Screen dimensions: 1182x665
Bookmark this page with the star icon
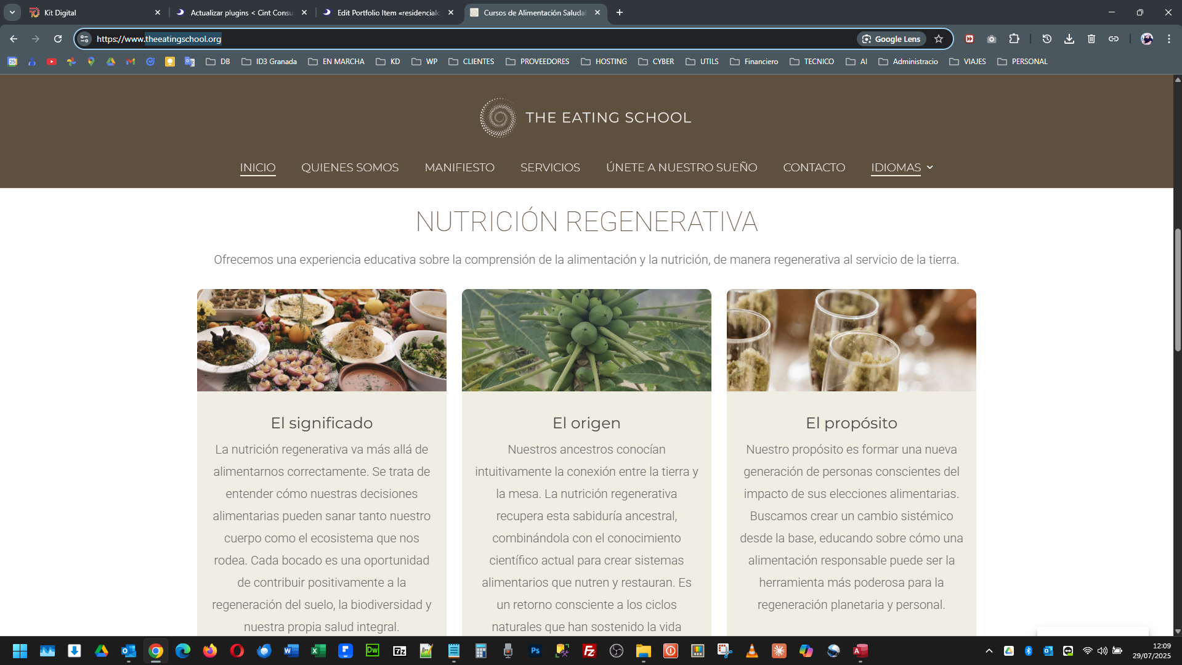click(938, 39)
